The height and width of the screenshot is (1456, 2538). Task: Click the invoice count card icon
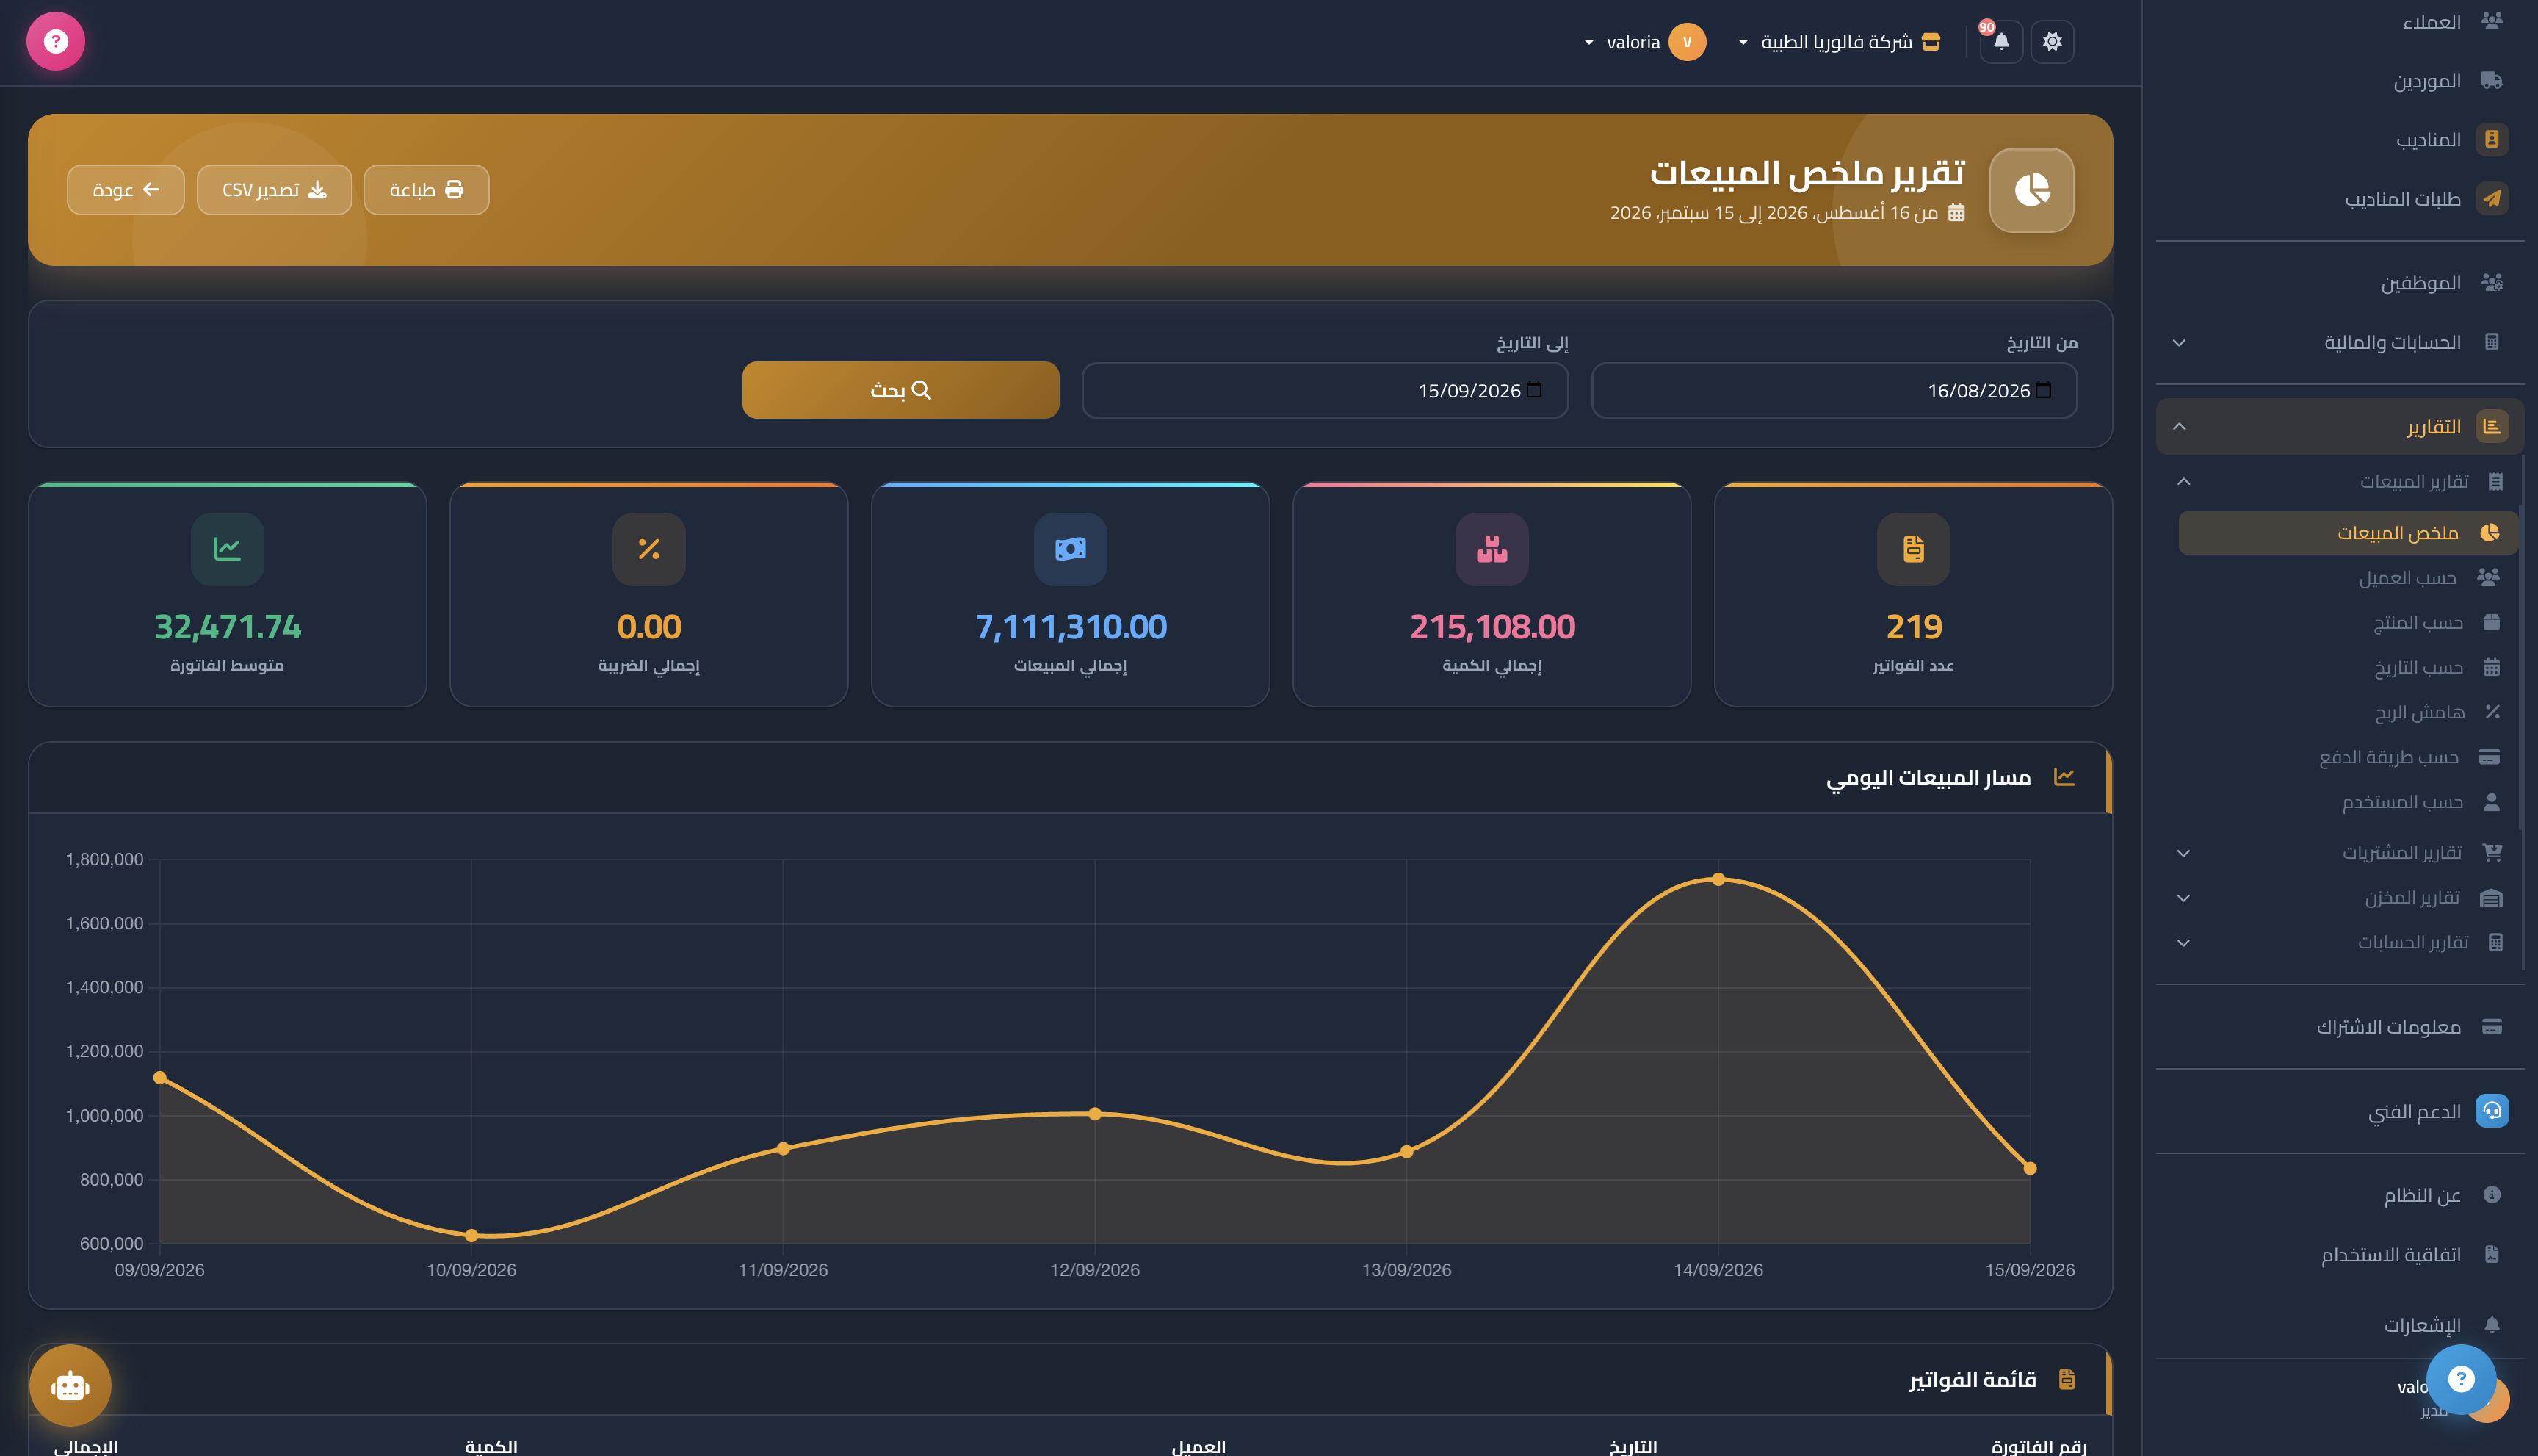point(1913,549)
